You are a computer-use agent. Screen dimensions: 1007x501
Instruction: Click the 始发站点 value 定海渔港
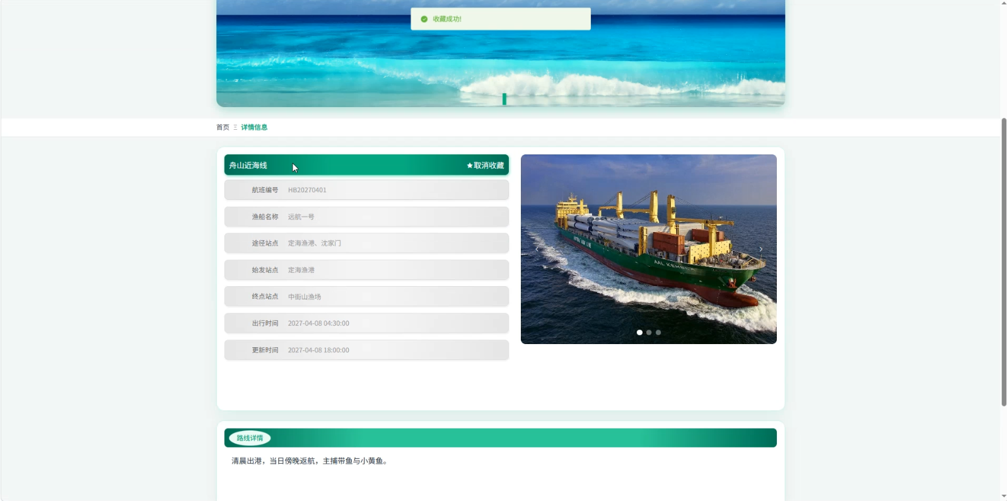click(301, 270)
